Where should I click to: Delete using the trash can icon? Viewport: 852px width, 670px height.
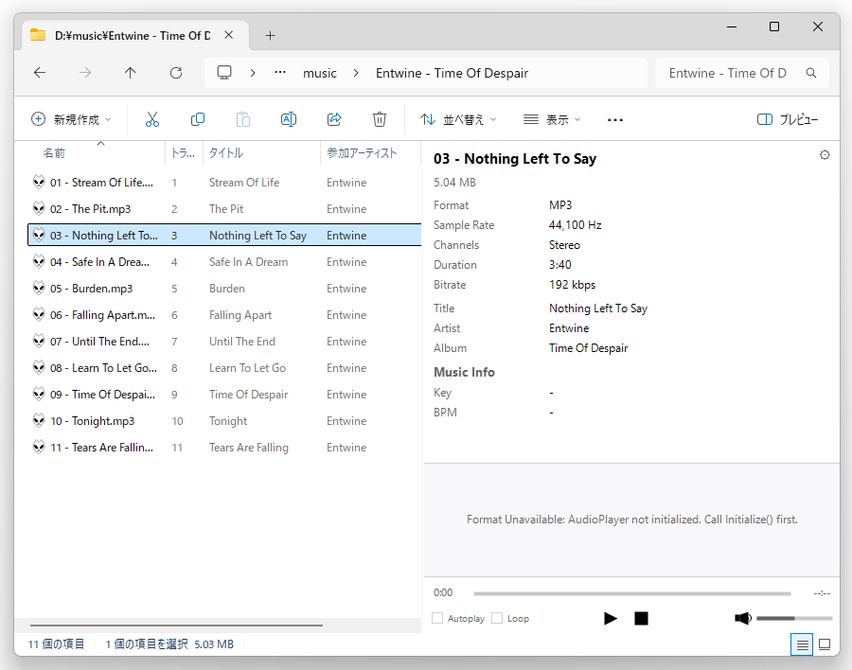(x=380, y=119)
